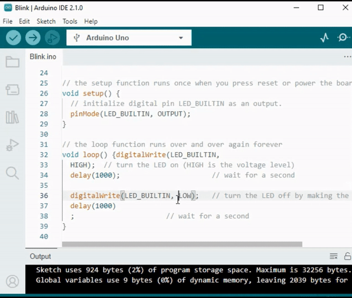Click the semicolon on line 38
Screen dimensions: 352x298
[72, 217]
